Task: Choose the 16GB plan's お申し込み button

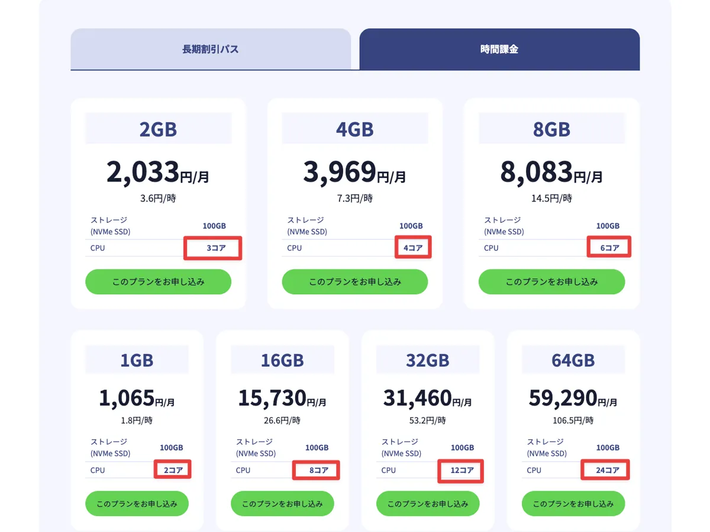Action: point(282,504)
